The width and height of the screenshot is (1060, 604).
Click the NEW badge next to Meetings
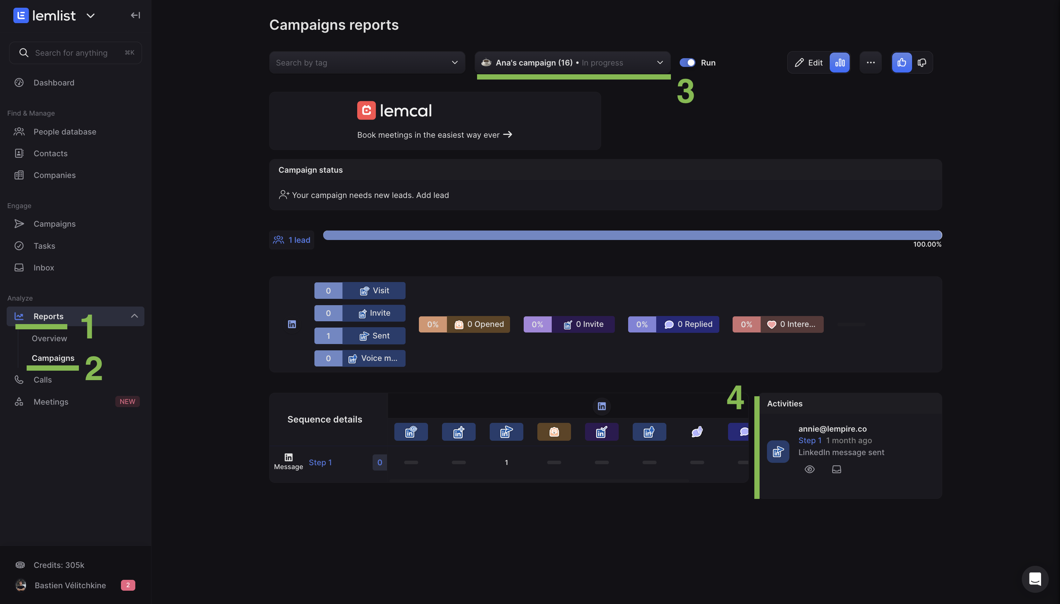tap(127, 401)
